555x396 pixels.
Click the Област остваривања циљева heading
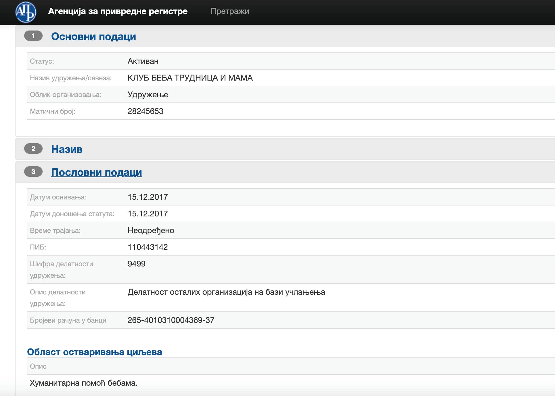94,352
